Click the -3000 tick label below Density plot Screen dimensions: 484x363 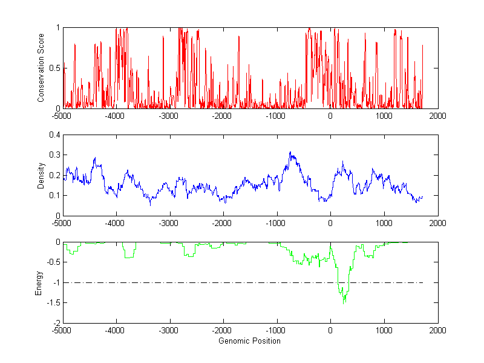tap(170, 224)
